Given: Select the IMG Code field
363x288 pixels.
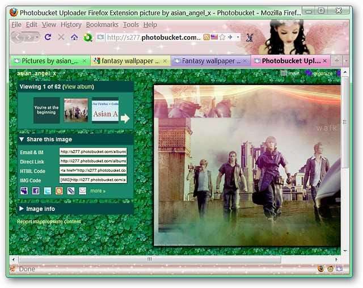Looking at the screenshot, I should tap(93, 180).
